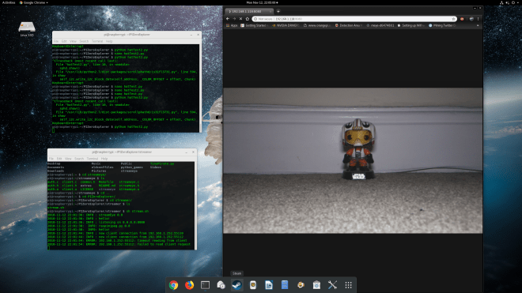Open the Mining Twitter bookmark
This screenshot has height=293, width=522.
coord(442,25)
